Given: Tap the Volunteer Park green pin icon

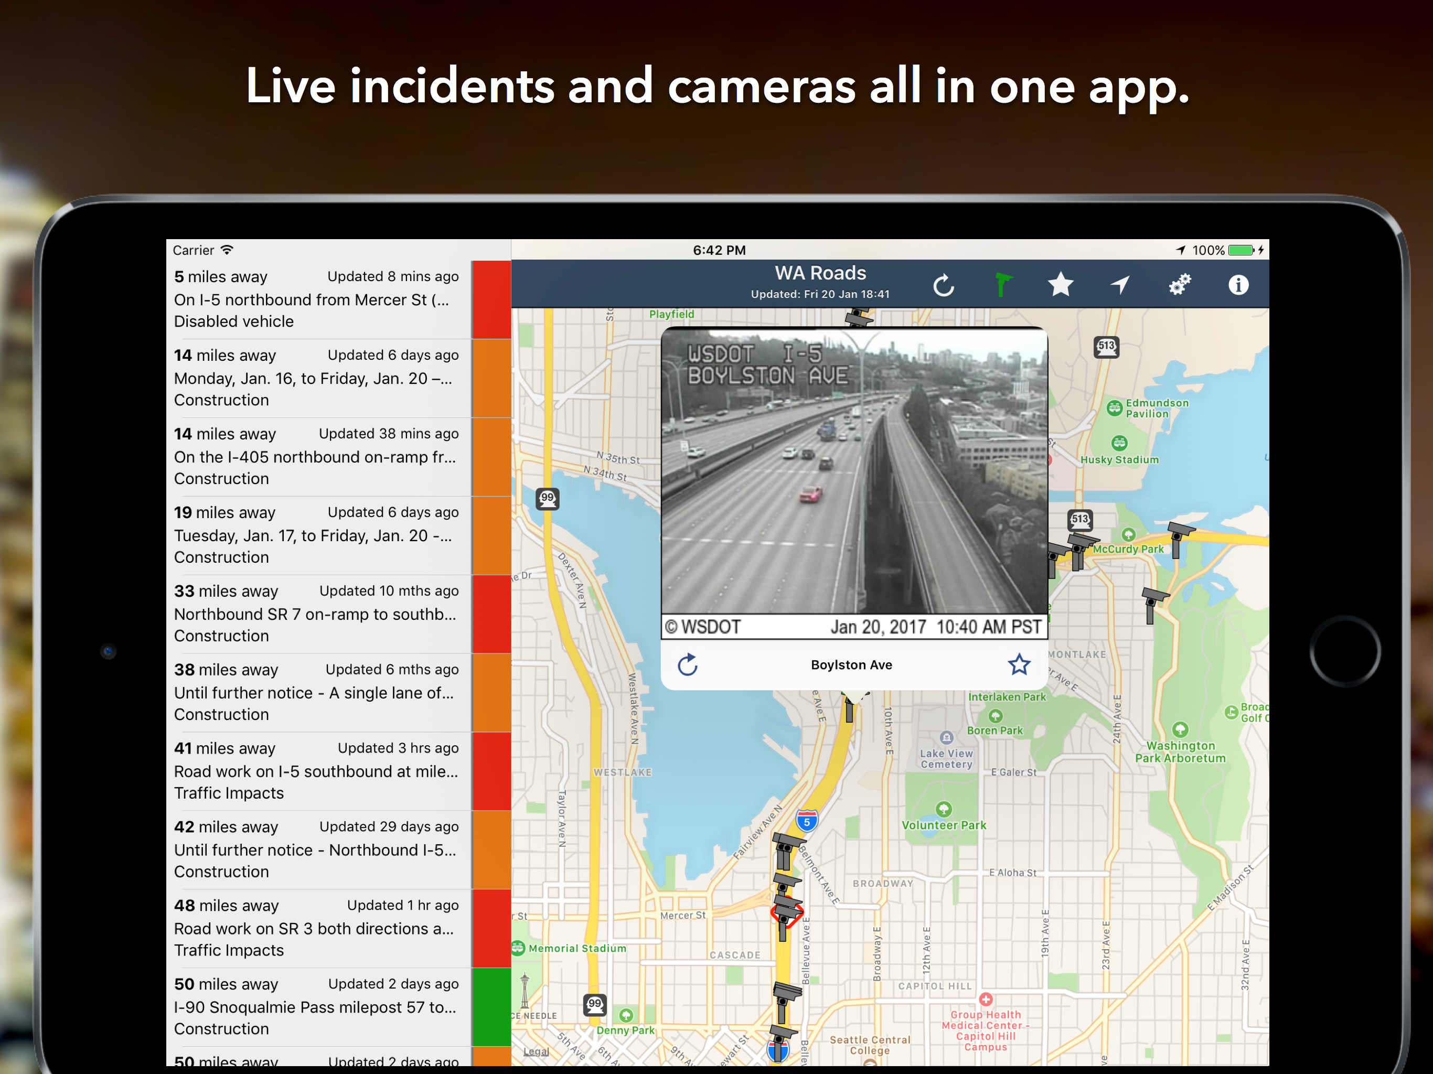Looking at the screenshot, I should [x=944, y=809].
